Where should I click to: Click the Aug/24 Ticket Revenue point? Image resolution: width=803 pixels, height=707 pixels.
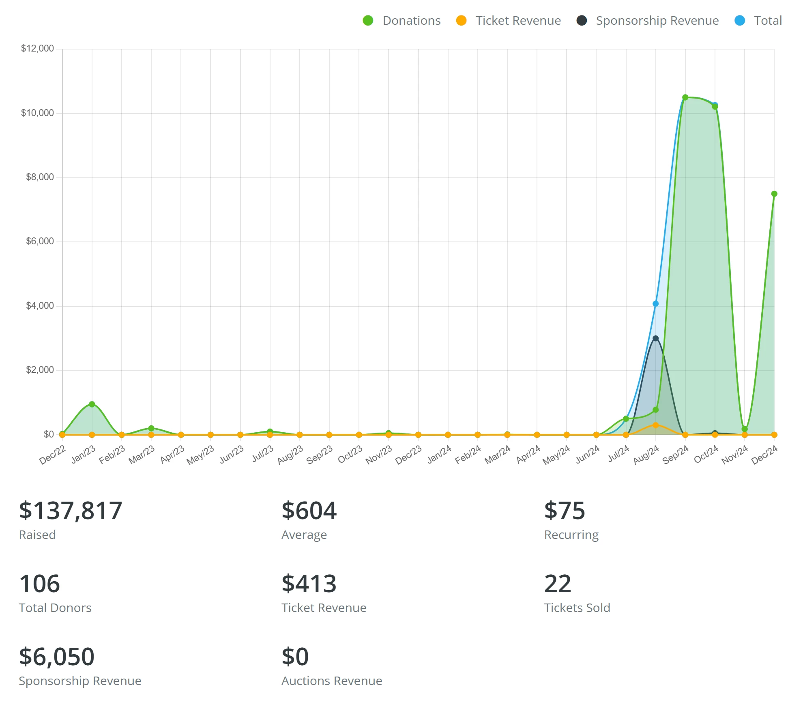pos(656,425)
